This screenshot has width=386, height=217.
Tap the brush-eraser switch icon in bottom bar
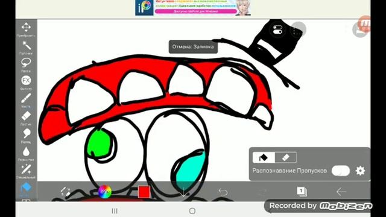coord(66,192)
